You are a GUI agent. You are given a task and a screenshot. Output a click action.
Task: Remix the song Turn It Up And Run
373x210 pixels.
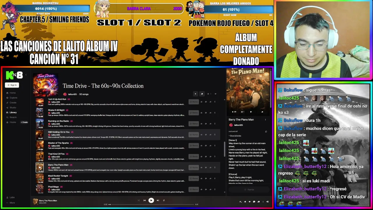(193, 102)
